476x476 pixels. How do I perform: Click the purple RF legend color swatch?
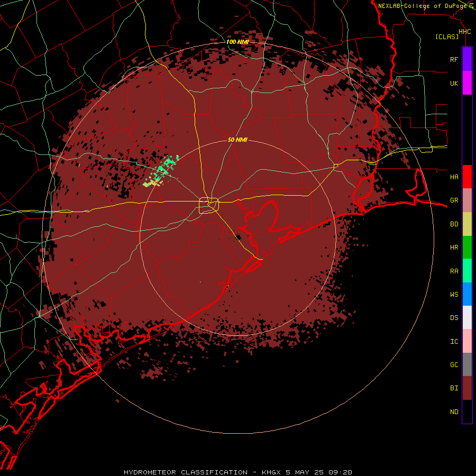[467, 59]
